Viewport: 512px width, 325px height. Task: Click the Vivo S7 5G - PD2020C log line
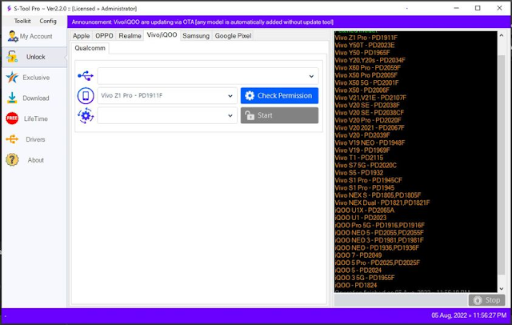tap(366, 165)
